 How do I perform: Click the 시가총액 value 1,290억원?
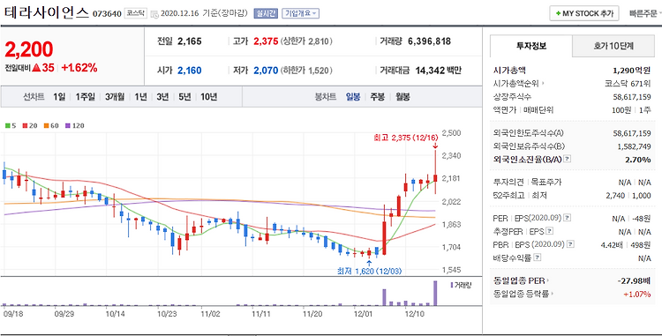coord(632,71)
